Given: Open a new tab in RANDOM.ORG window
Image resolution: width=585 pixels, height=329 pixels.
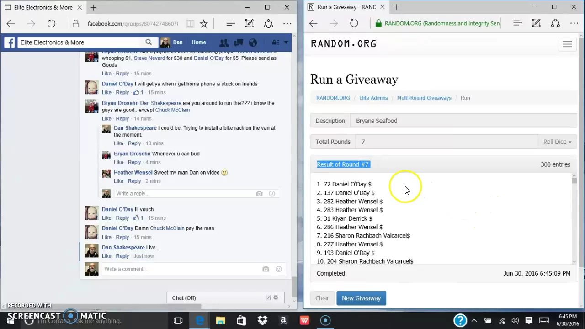Looking at the screenshot, I should pos(396,7).
